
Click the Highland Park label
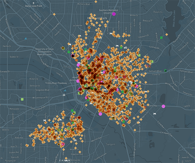97,18
